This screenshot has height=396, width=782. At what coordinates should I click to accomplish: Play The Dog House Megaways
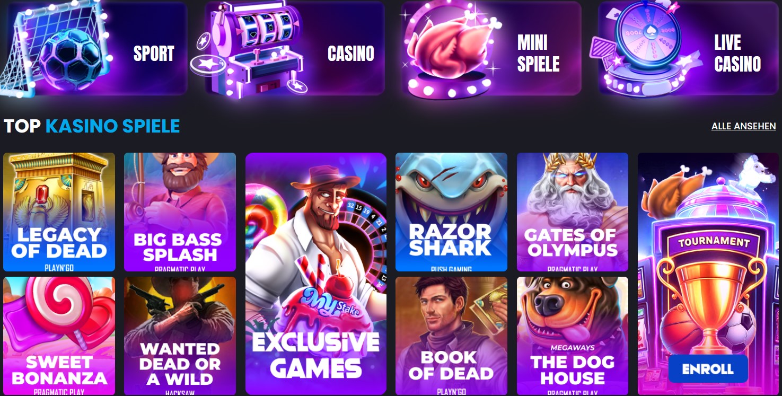(573, 336)
